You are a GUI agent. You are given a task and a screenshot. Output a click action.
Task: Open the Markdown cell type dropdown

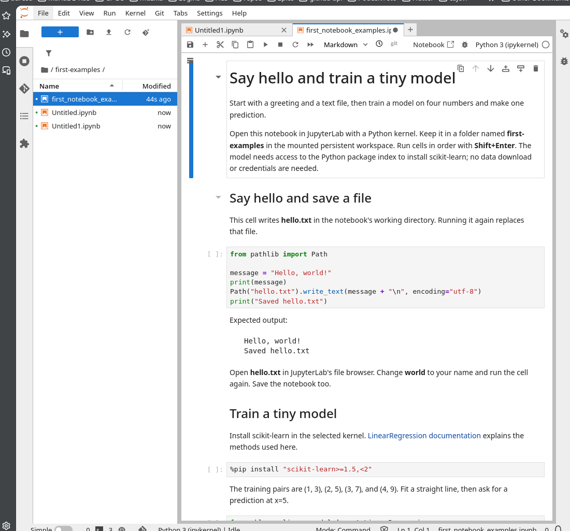(x=345, y=45)
